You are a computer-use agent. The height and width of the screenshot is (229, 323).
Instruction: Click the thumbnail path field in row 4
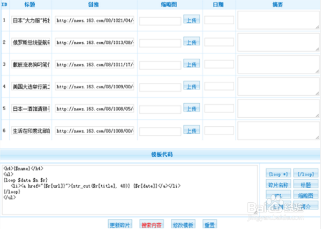(x=160, y=87)
